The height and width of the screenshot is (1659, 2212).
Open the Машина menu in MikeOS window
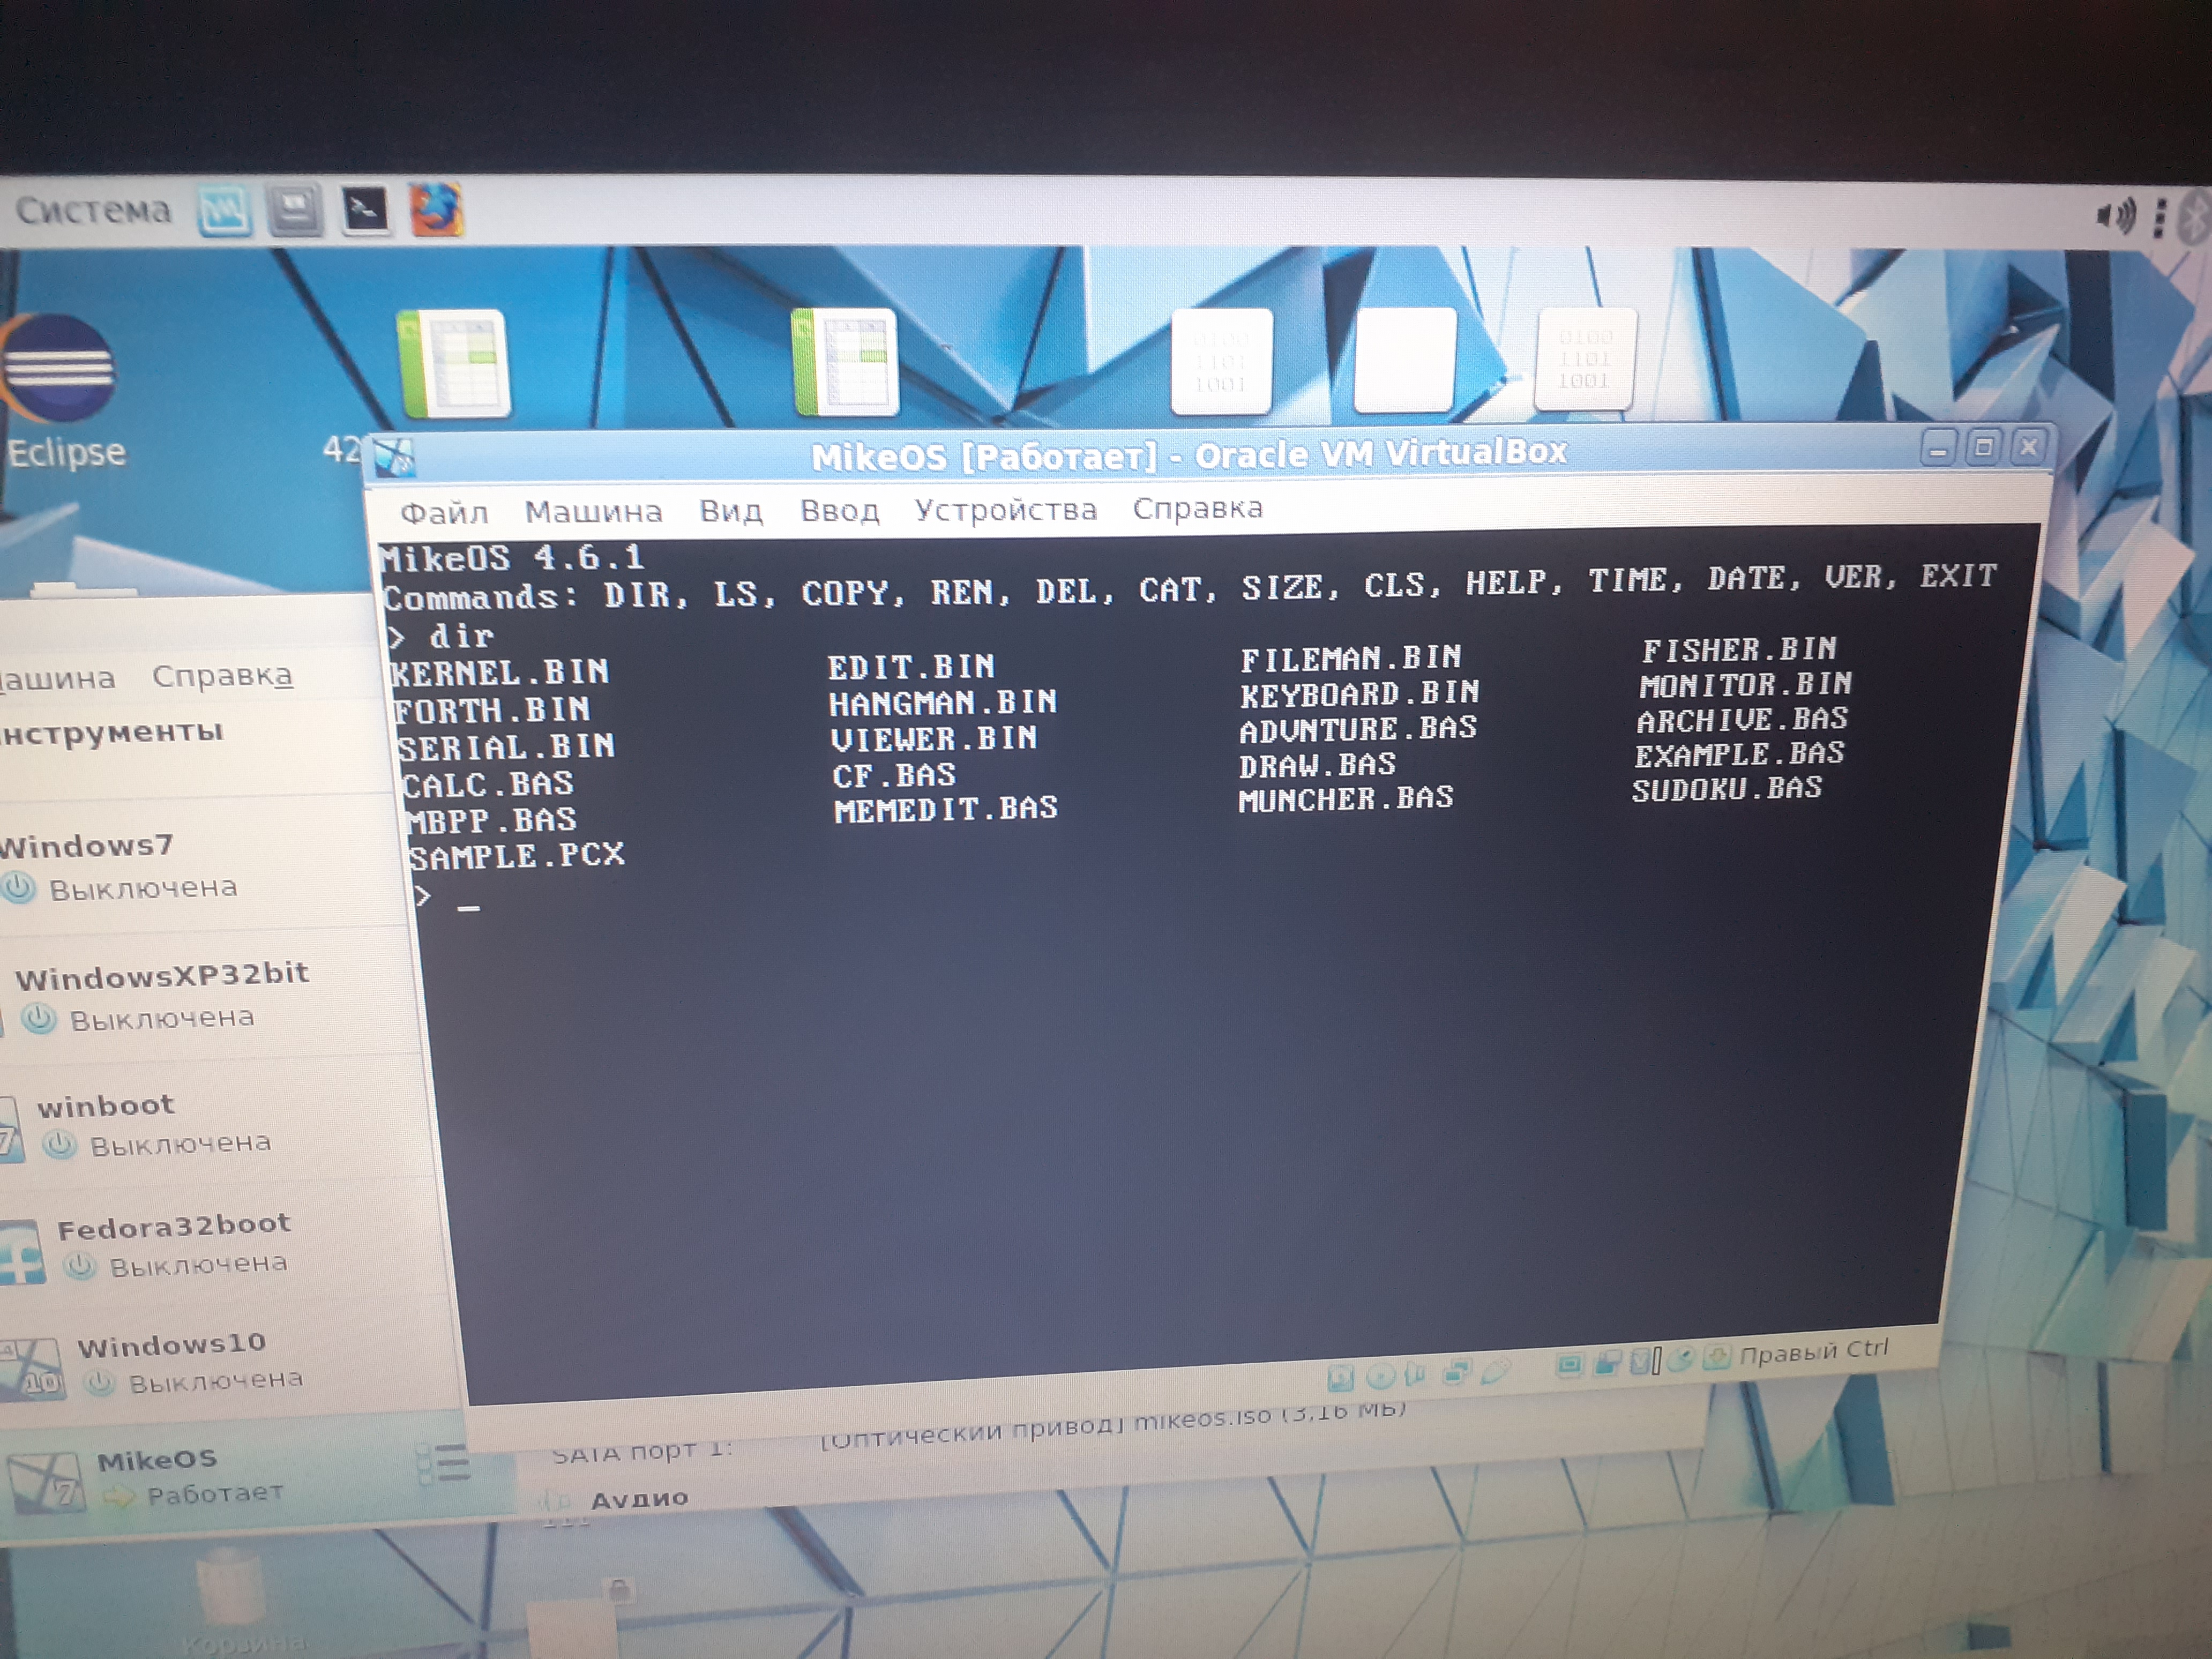593,512
